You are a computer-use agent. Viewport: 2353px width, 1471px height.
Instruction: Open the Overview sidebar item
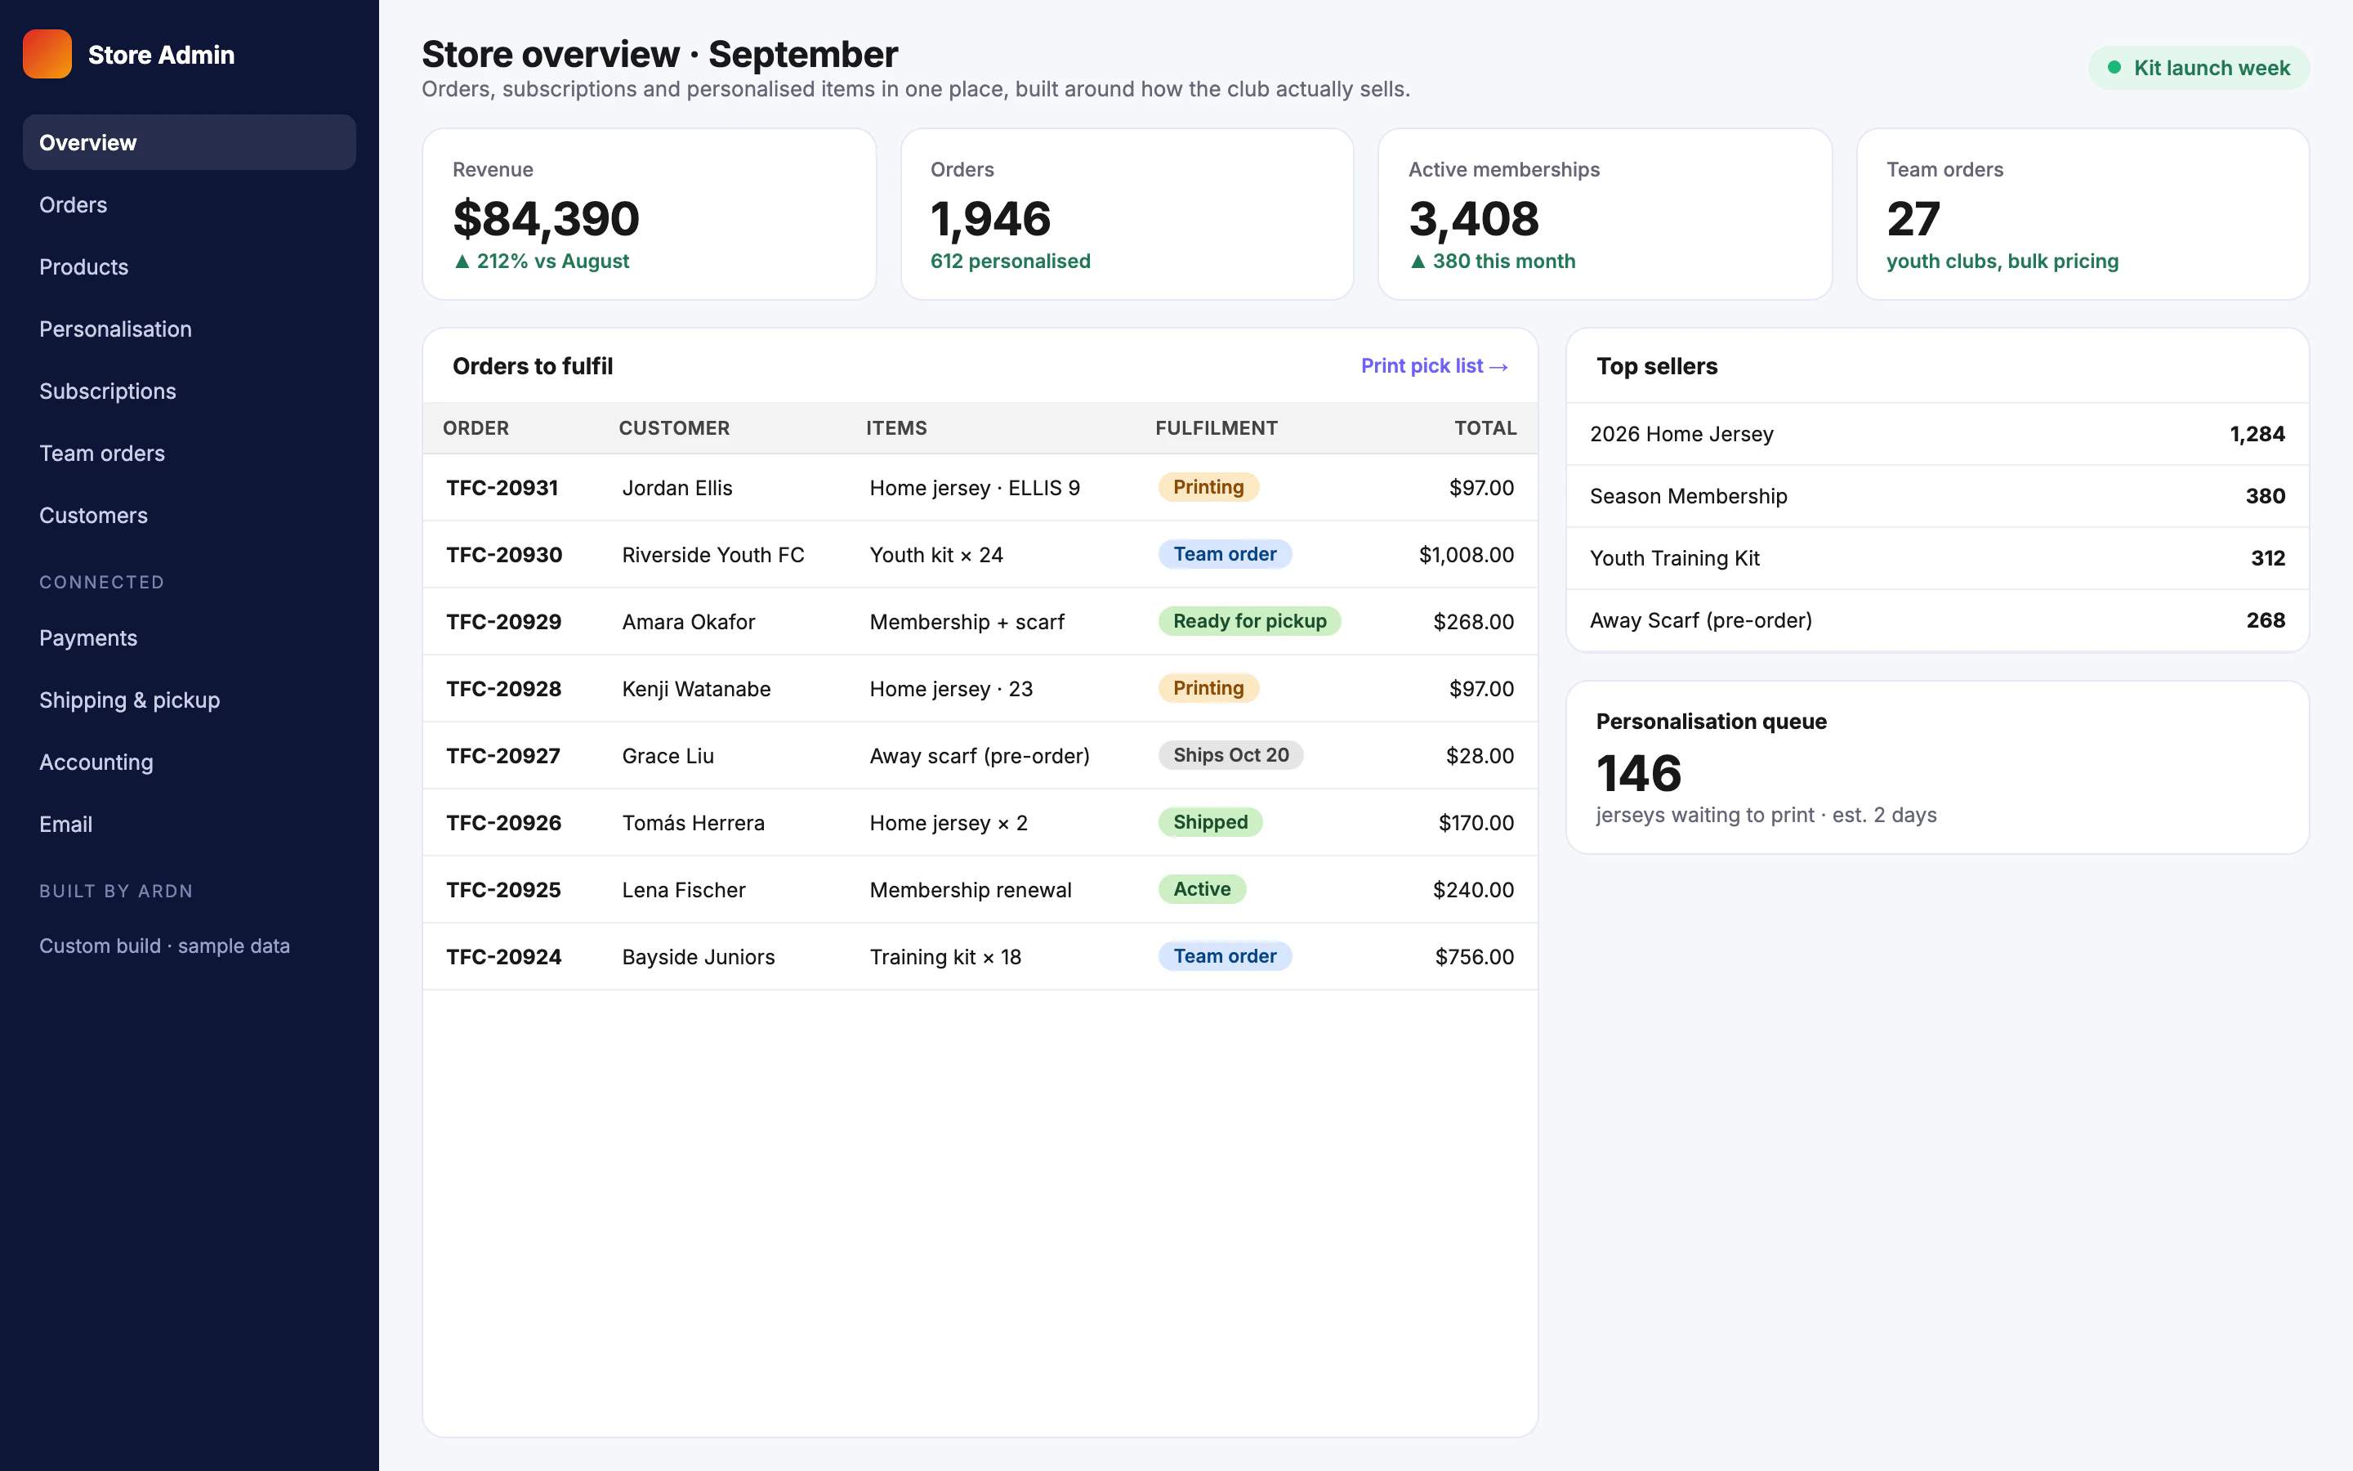[x=190, y=142]
